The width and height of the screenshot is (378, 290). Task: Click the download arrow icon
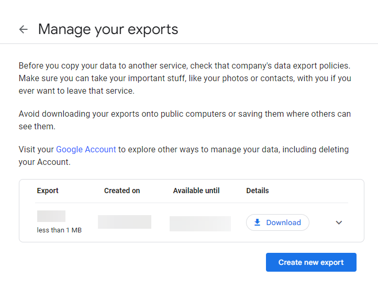tap(257, 222)
